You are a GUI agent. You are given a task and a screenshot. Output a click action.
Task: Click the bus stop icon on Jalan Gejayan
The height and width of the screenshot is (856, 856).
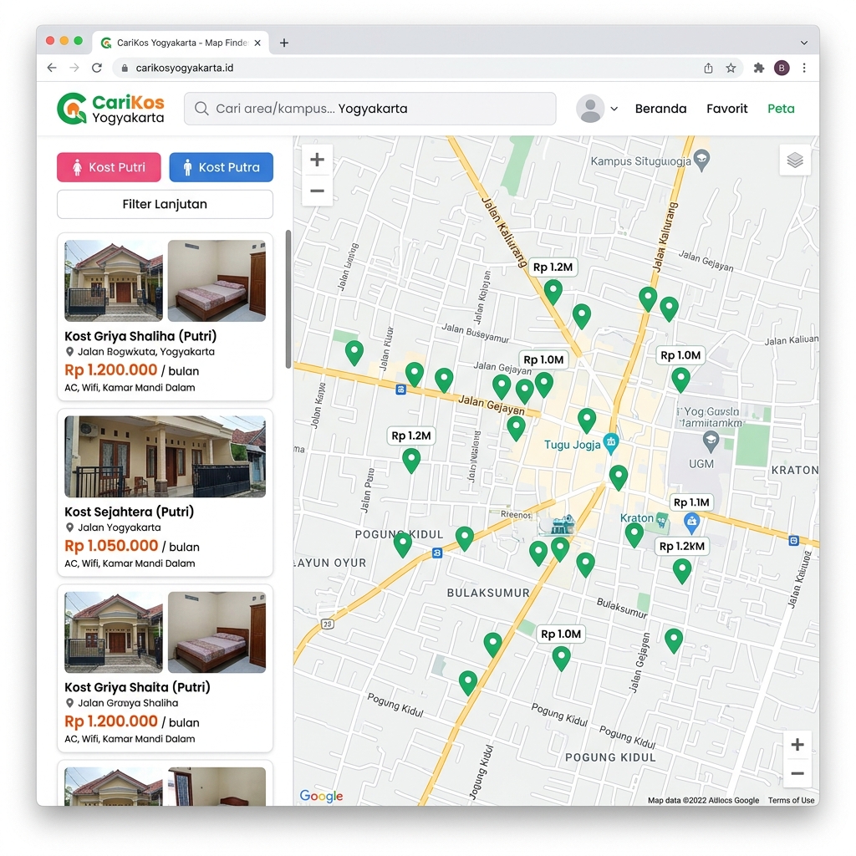tap(400, 390)
